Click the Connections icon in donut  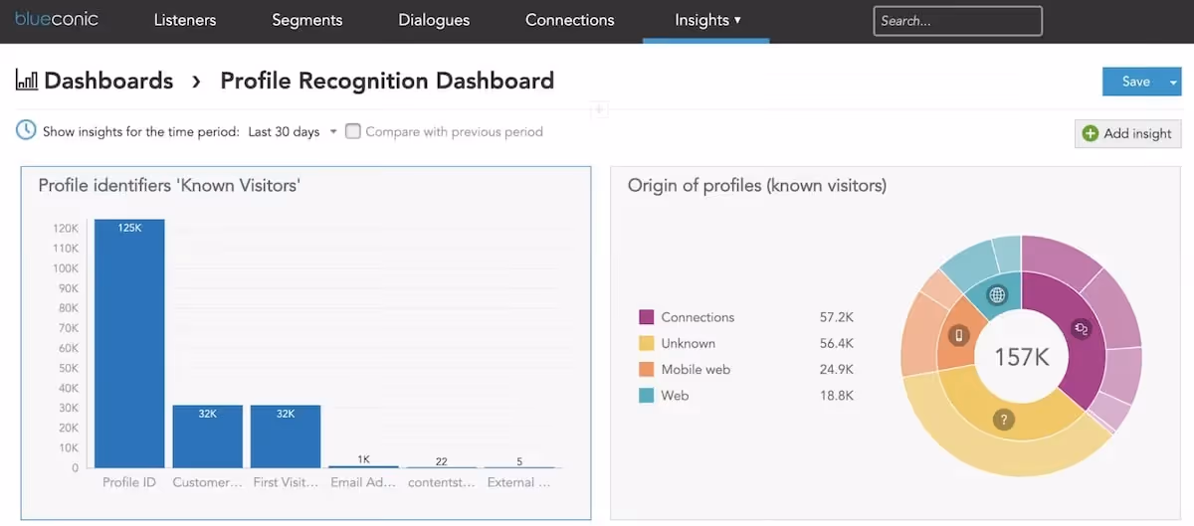[x=1082, y=328]
